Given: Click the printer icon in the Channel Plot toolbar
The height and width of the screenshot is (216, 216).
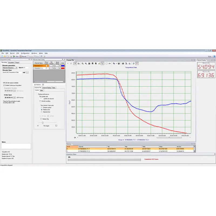Looking at the screenshot, I should [x=123, y=63].
